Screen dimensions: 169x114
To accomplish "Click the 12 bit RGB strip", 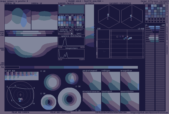I will (22, 76).
